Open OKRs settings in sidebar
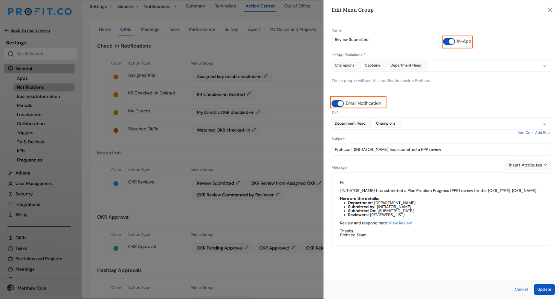 point(21,238)
